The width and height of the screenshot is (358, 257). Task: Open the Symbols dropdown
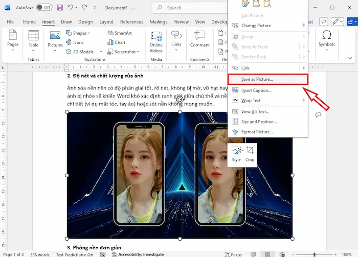tap(326, 40)
